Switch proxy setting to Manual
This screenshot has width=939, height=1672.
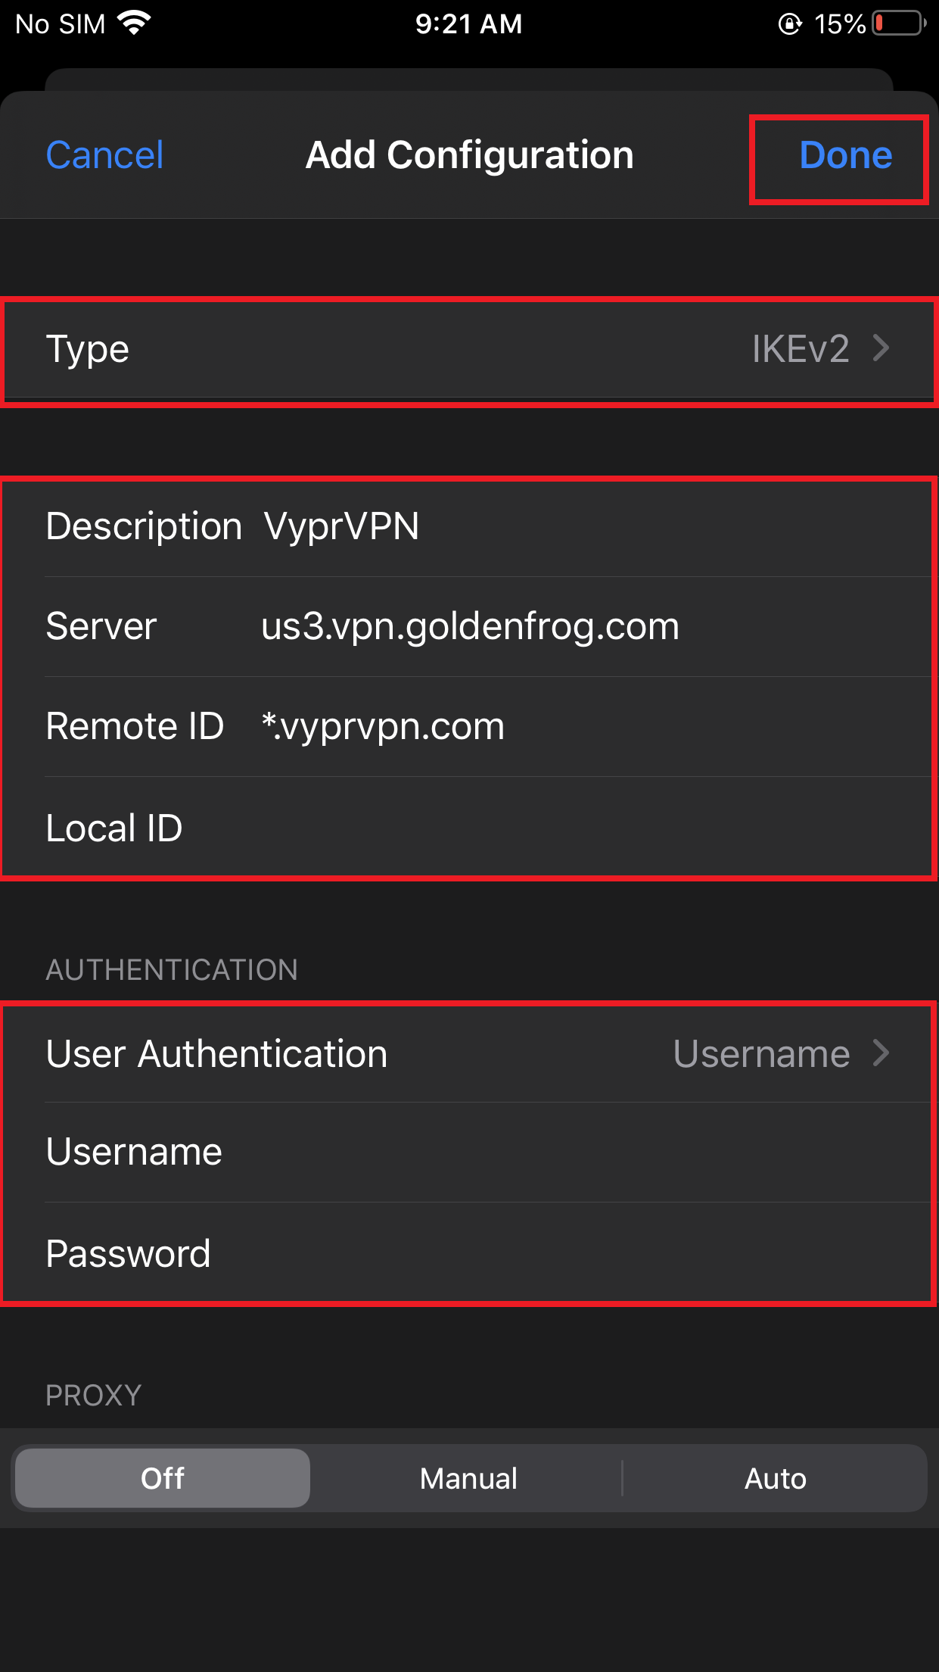click(468, 1478)
